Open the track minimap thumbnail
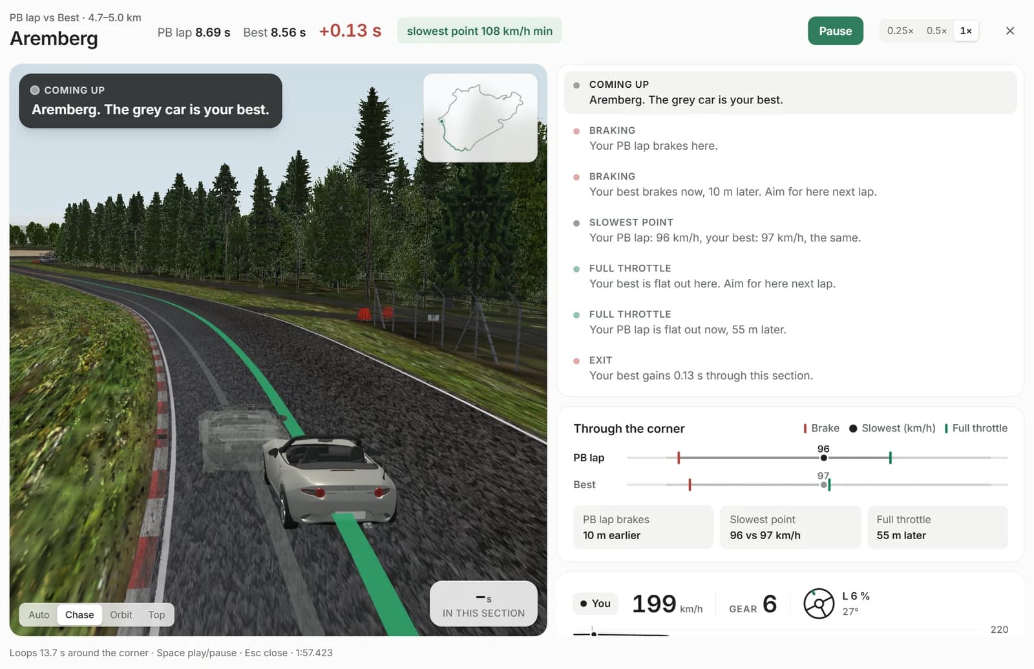 coord(480,118)
